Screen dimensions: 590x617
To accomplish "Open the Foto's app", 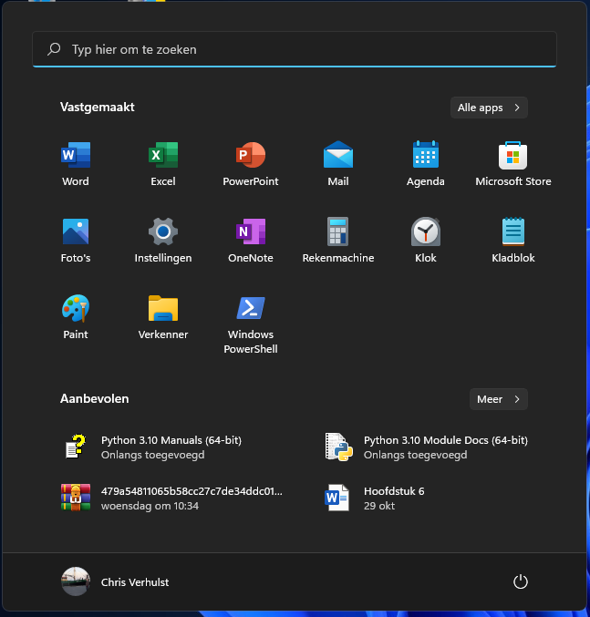I will pos(76,231).
